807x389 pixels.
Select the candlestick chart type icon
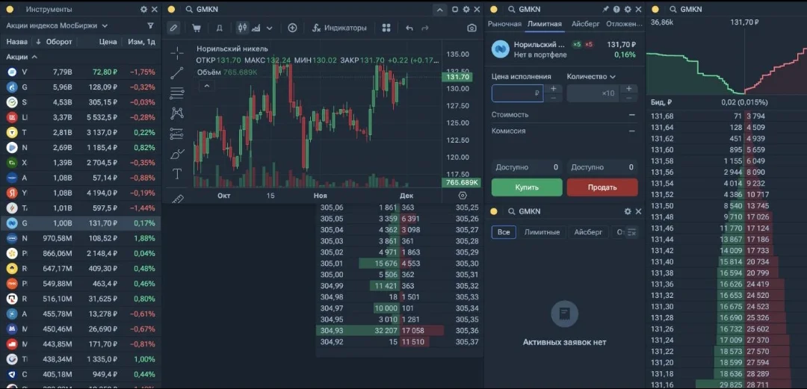click(x=242, y=28)
